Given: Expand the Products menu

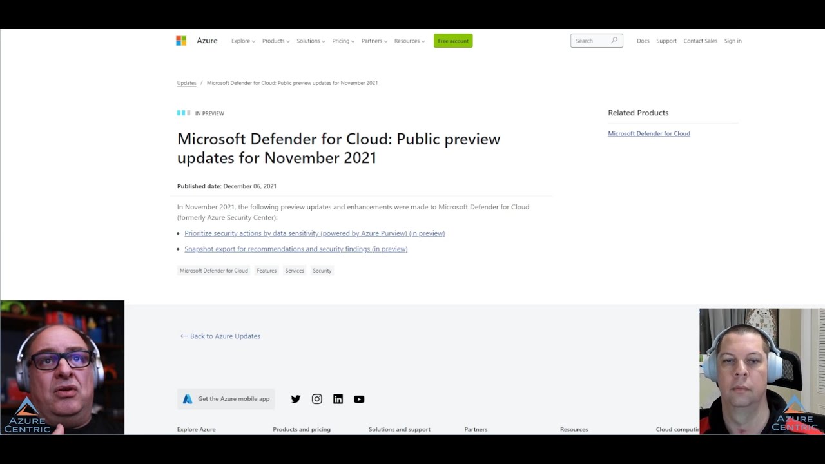Looking at the screenshot, I should [276, 41].
